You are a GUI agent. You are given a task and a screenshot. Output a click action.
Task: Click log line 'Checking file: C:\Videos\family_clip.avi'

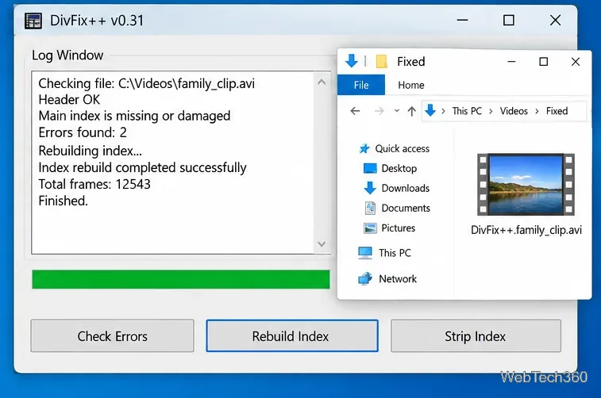coord(146,83)
